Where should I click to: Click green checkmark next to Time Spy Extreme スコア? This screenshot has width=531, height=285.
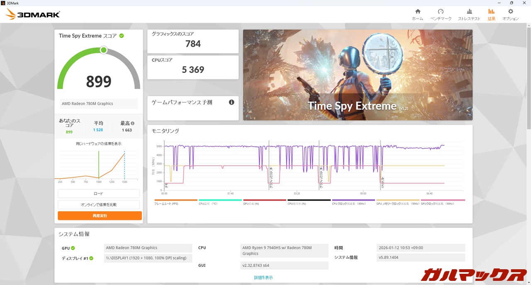click(122, 36)
